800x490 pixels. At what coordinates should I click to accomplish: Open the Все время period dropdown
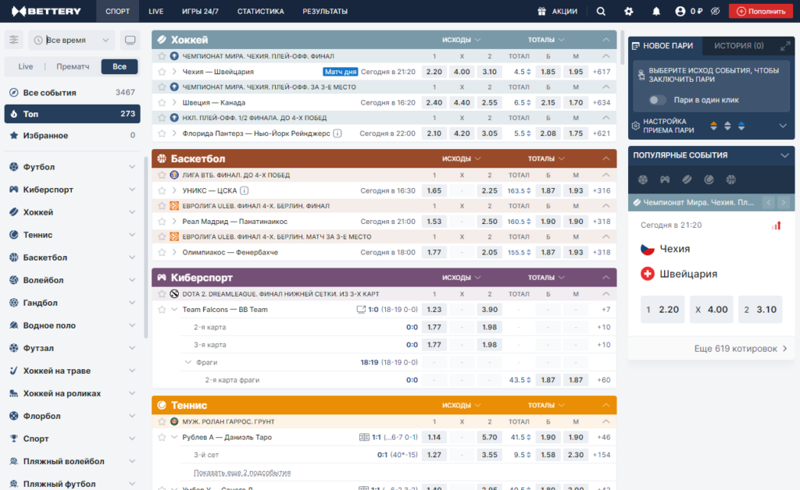(x=71, y=40)
